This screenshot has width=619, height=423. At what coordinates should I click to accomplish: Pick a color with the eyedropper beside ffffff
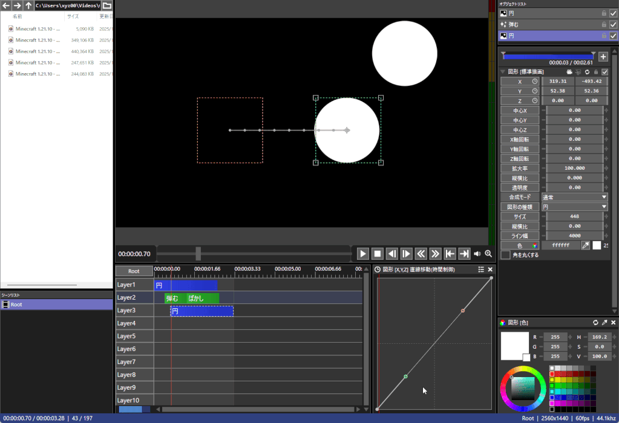(585, 245)
